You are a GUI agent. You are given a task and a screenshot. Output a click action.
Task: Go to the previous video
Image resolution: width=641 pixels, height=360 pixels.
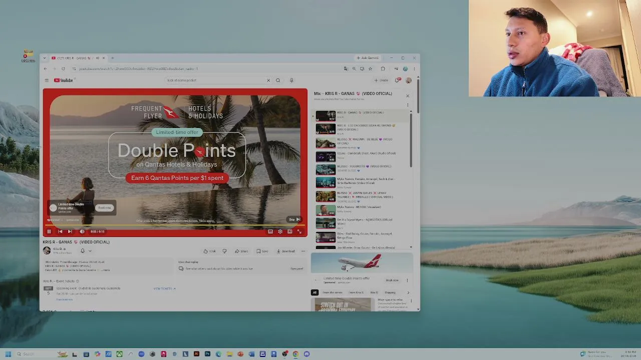[60, 231]
